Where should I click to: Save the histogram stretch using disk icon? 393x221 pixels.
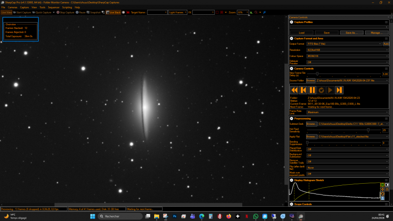[x=383, y=198]
